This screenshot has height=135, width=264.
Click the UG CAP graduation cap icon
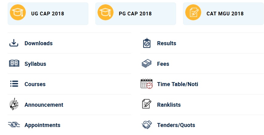18,13
